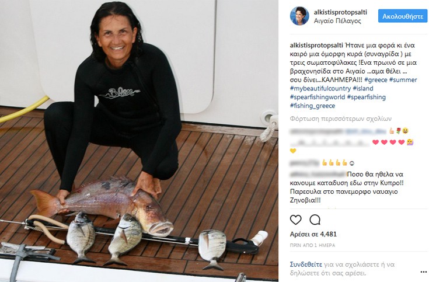
Task: Click the heart like icon
Action: (295, 220)
